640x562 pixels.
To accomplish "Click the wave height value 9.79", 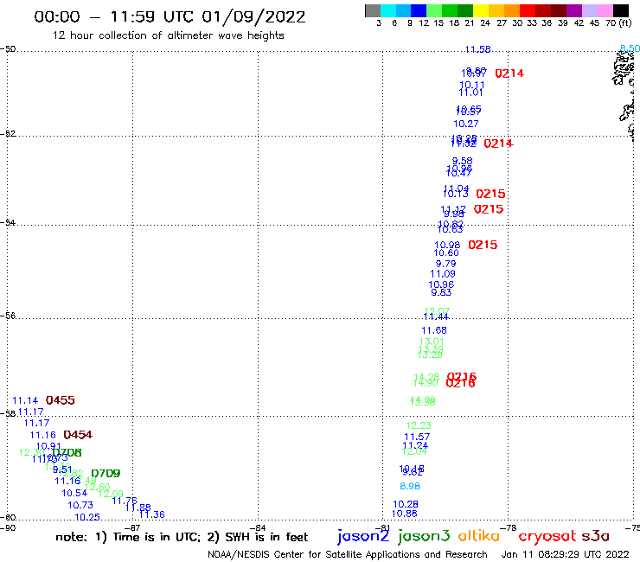I will point(445,264).
